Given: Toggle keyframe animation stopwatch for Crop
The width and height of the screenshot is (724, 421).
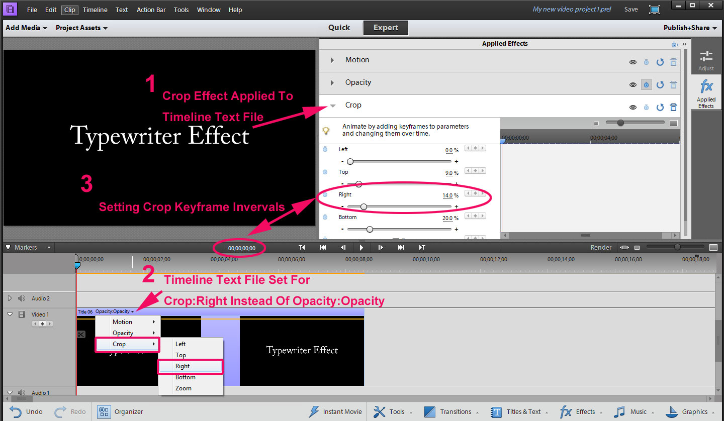Looking at the screenshot, I should click(647, 108).
